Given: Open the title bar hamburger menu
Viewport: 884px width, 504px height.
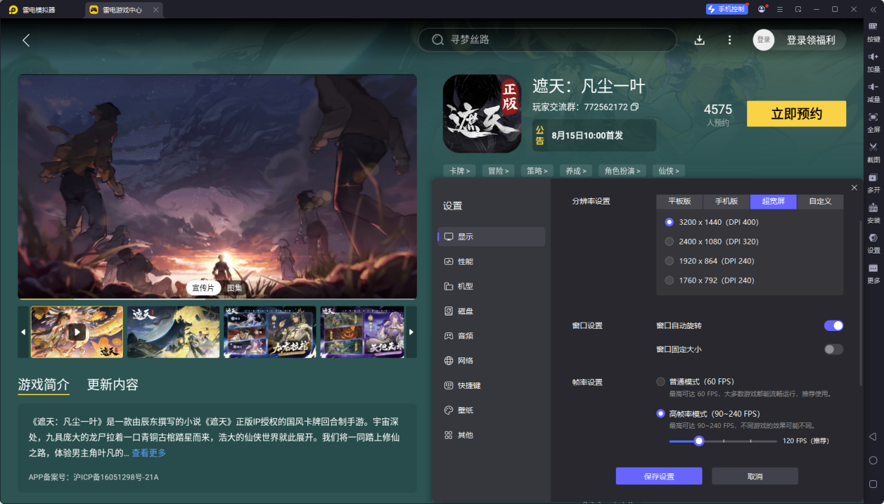Looking at the screenshot, I should point(780,9).
